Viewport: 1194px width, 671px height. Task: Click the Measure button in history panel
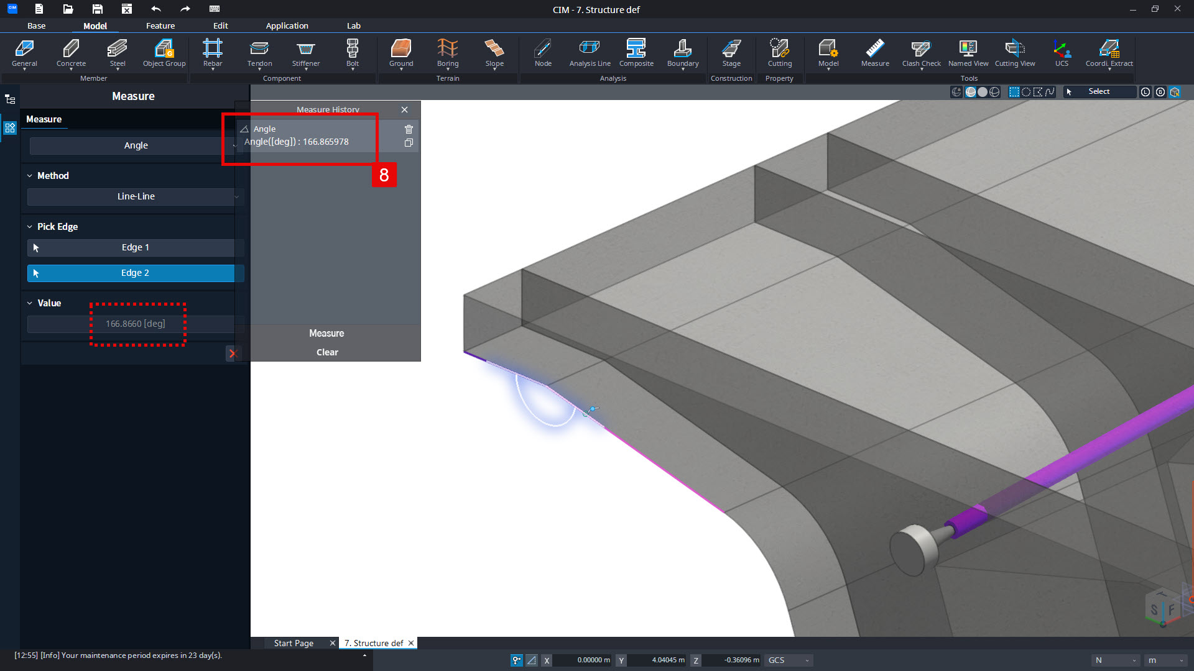click(326, 334)
